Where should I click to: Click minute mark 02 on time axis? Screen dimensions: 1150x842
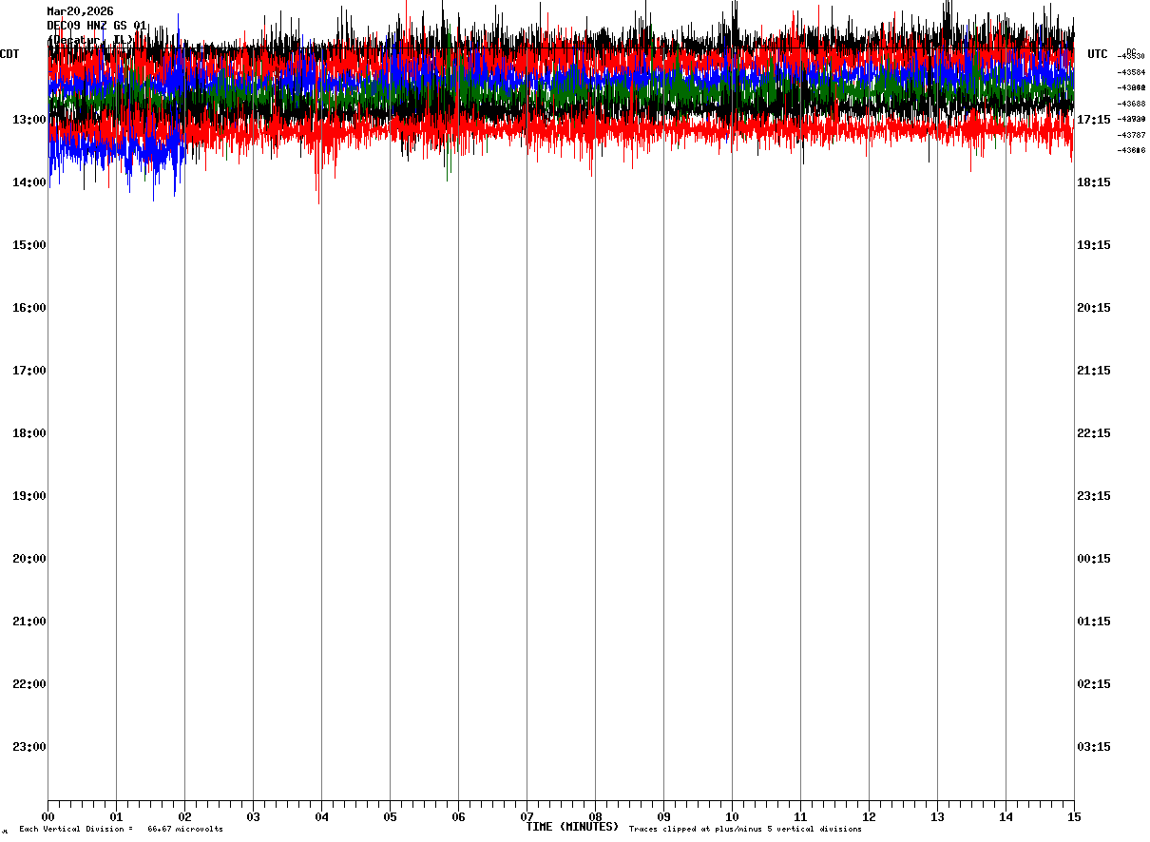[x=184, y=817]
